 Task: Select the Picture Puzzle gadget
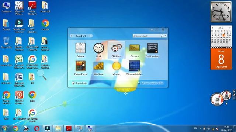80,68
